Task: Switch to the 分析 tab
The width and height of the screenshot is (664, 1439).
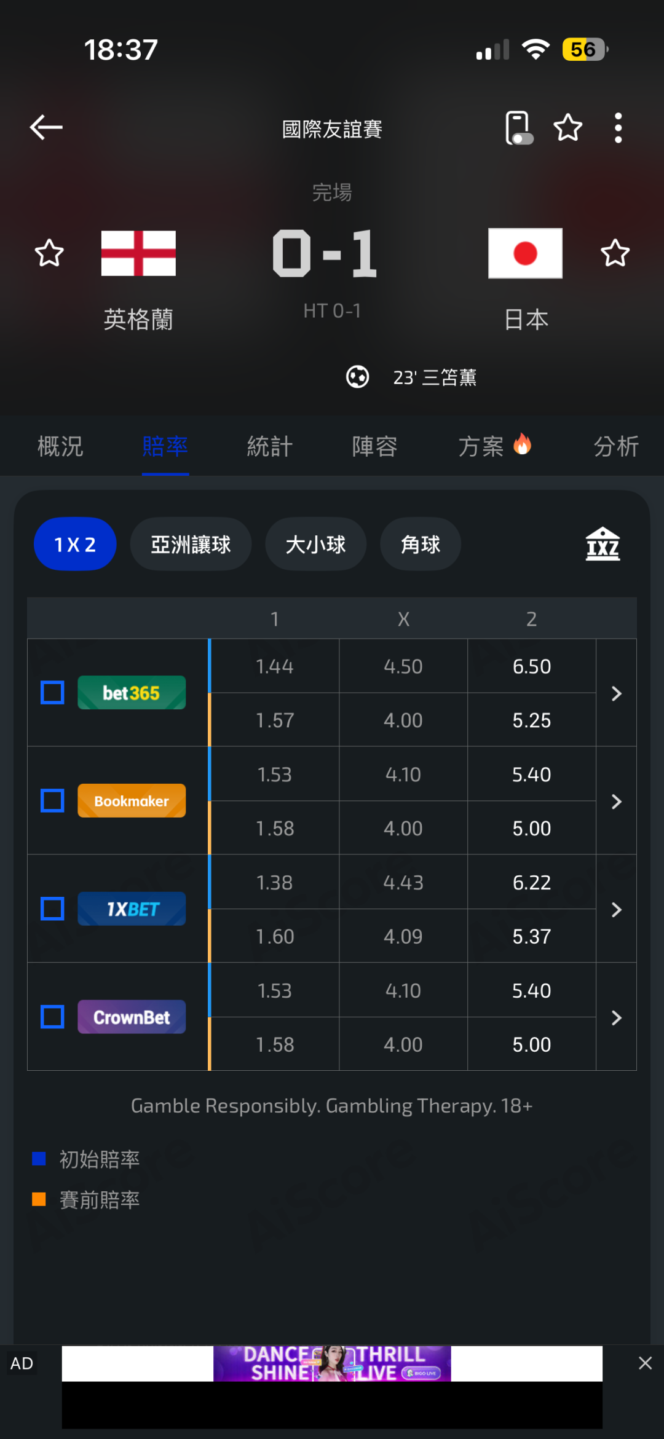Action: (x=616, y=446)
